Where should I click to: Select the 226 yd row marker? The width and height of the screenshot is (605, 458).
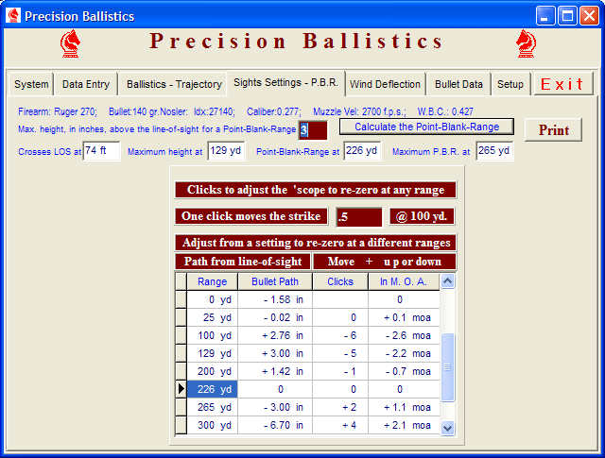[x=181, y=388]
